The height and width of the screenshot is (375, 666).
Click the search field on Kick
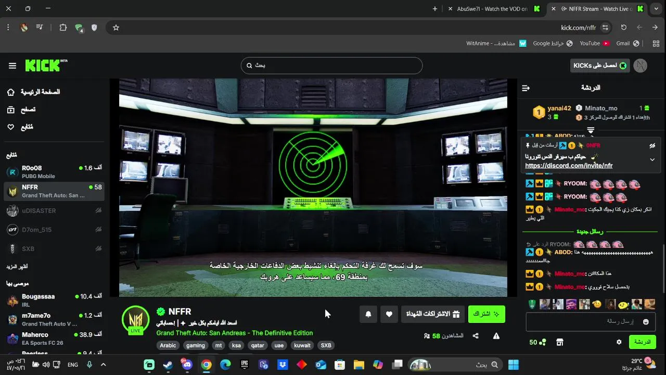pos(331,66)
